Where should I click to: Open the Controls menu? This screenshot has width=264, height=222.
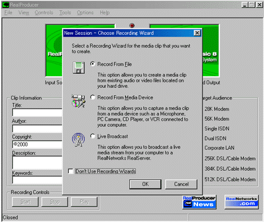(44, 13)
